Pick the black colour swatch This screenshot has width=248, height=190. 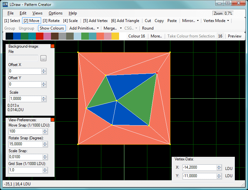pyautogui.click(x=9, y=36)
